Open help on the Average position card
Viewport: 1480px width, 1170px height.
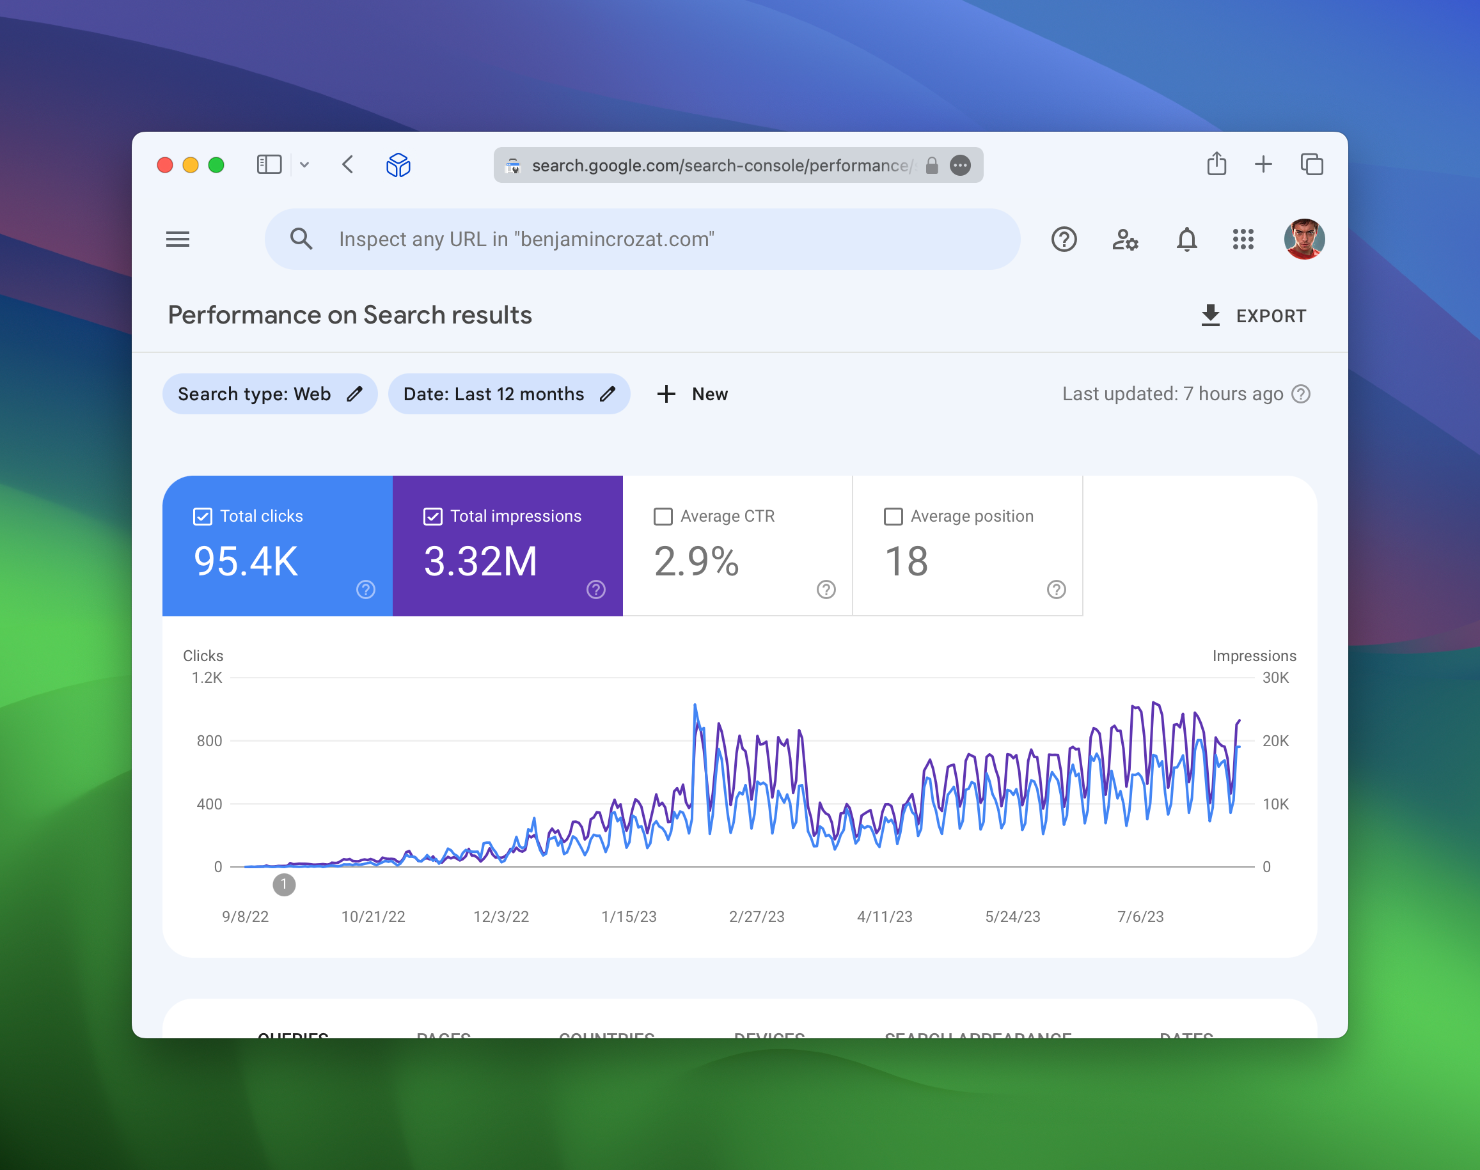coord(1057,589)
